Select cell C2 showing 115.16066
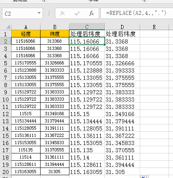 pos(87,41)
